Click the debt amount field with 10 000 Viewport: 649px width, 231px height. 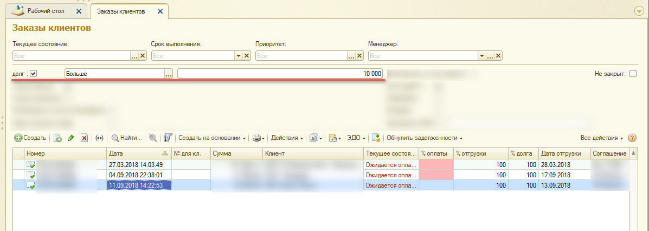point(280,74)
